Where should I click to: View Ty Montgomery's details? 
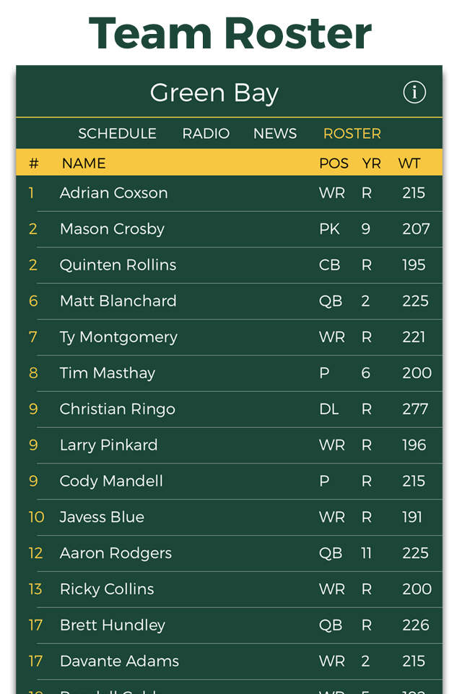(x=217, y=337)
